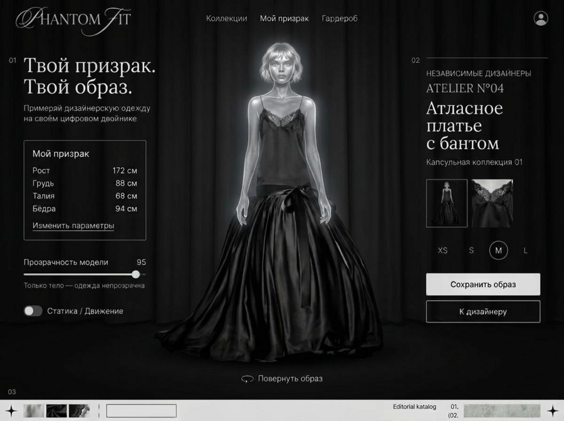Pick the black satin swatch in bottom bar
This screenshot has height=421, width=564.
(x=56, y=410)
